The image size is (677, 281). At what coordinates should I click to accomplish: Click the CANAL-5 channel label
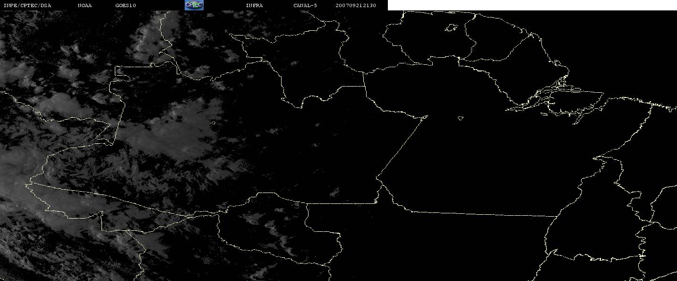(305, 6)
